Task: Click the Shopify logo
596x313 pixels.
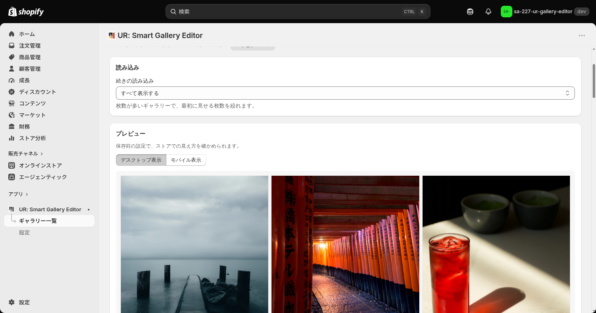Action: click(x=26, y=12)
